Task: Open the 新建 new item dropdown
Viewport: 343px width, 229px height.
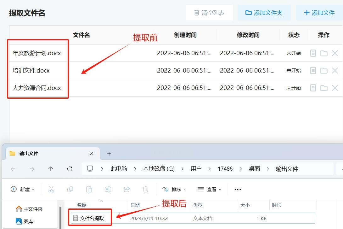Action: click(x=23, y=189)
